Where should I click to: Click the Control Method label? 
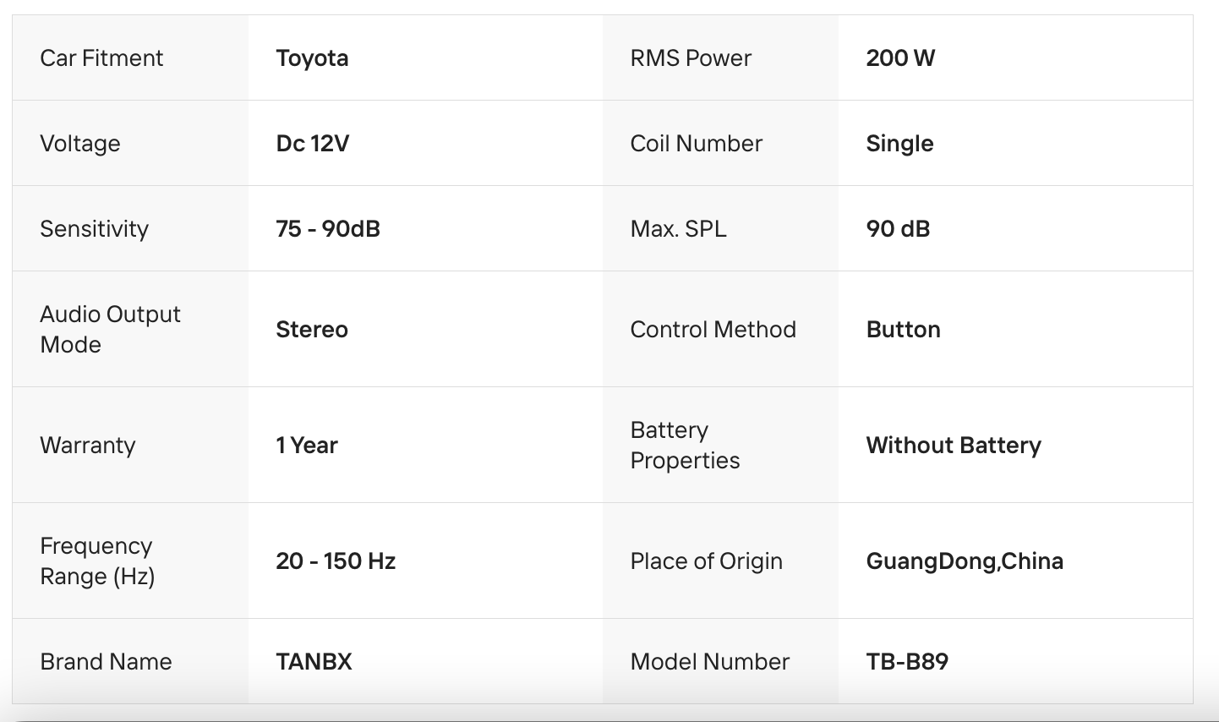pos(713,330)
